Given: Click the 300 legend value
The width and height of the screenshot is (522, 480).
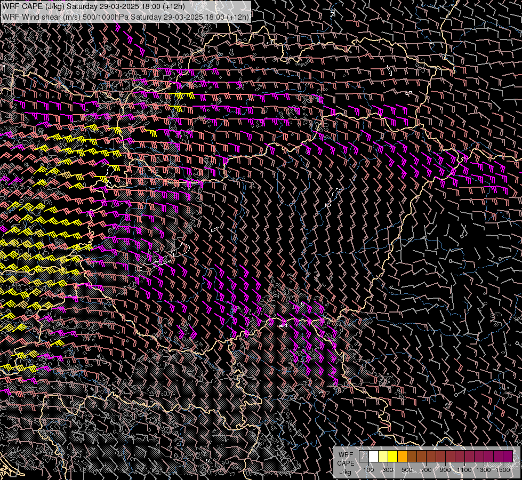Looking at the screenshot, I should point(388,470).
